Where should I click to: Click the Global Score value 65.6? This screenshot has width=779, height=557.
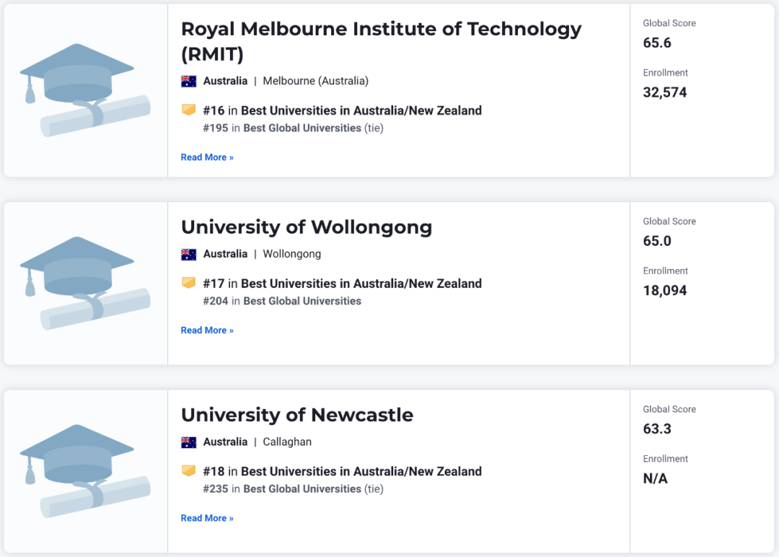657,43
